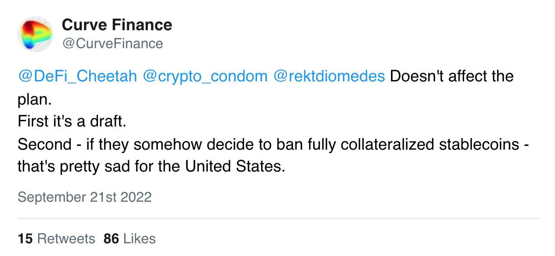Viewport: 555px width, 256px height.
Task: Show who Likes this tweet
Action: (140, 238)
